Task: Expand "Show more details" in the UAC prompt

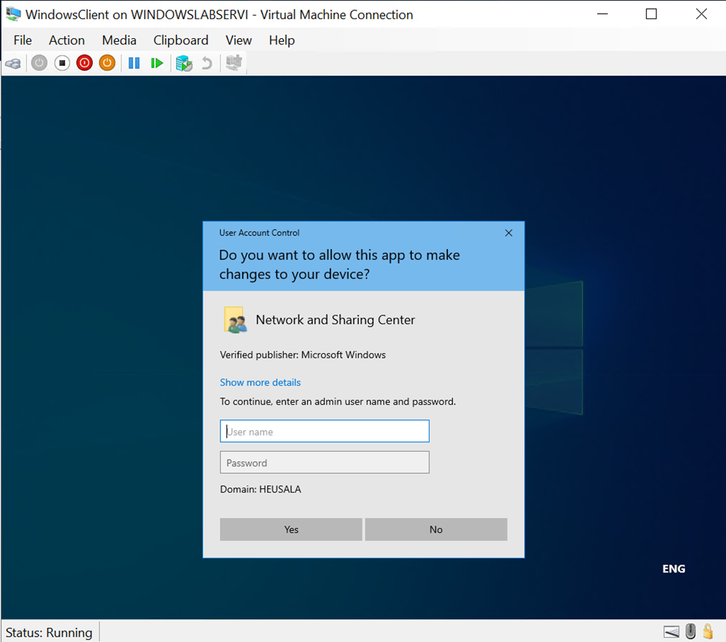Action: [x=260, y=382]
